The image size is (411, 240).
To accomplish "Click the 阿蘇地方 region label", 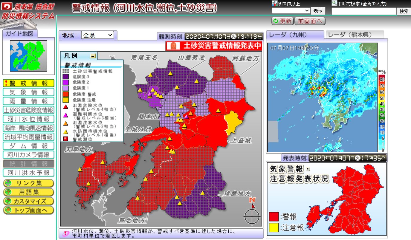I will 246,58.
